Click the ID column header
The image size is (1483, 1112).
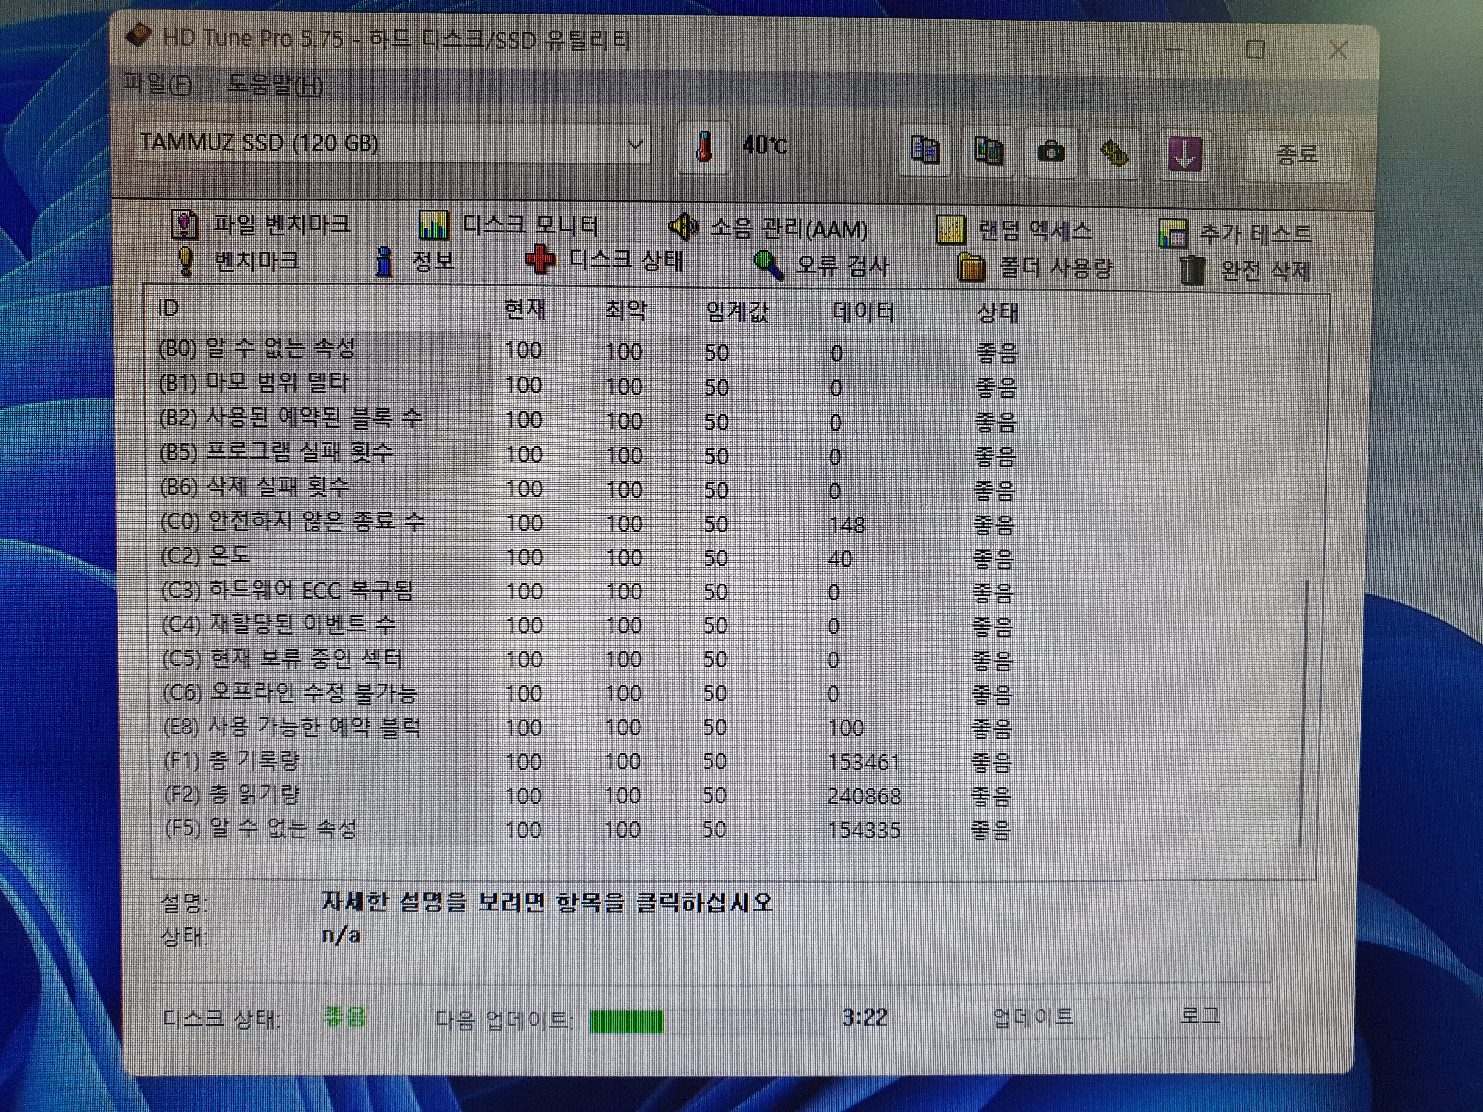pos(322,309)
